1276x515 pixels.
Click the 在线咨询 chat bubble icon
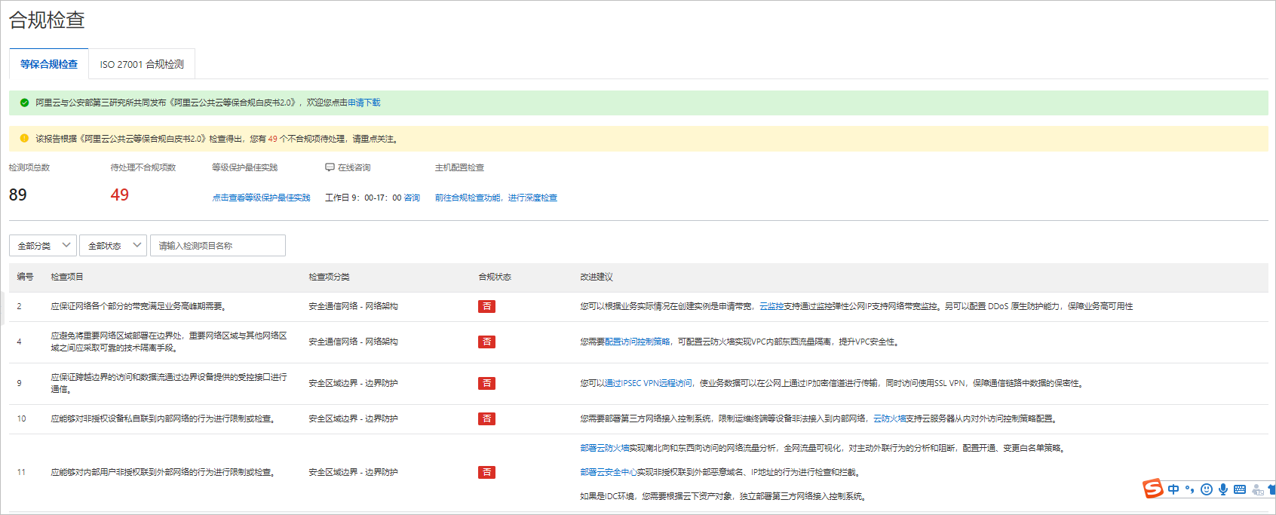(330, 167)
